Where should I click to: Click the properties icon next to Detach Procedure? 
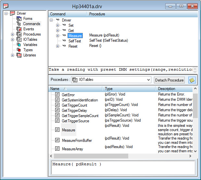point(192,80)
